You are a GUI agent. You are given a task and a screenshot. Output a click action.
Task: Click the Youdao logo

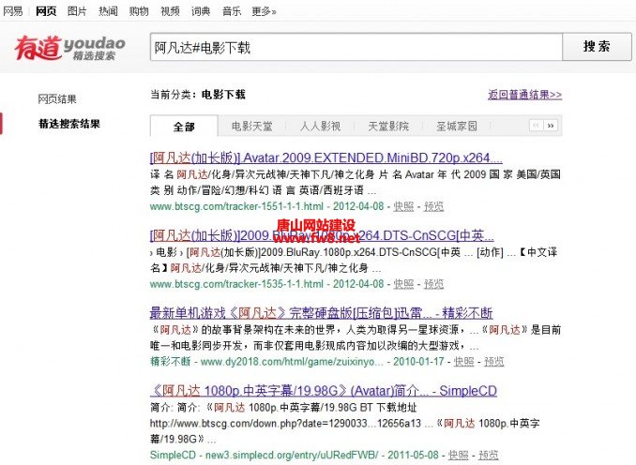click(x=69, y=48)
